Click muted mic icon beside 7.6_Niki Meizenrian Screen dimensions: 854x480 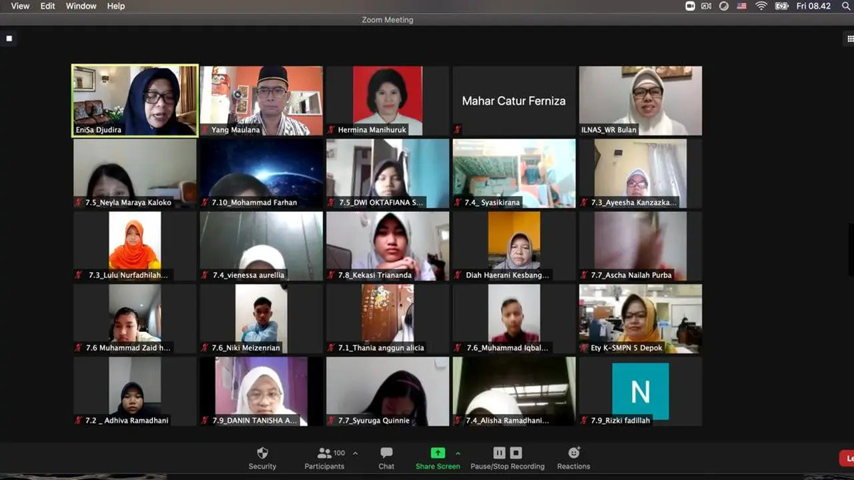click(x=205, y=348)
